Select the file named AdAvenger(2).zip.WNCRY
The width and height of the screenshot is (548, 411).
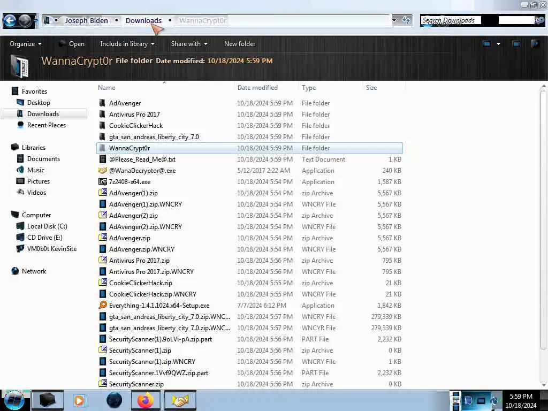[146, 226]
